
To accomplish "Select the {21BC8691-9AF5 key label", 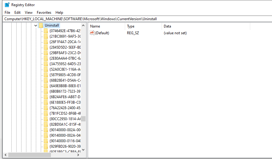I will [x=65, y=36].
